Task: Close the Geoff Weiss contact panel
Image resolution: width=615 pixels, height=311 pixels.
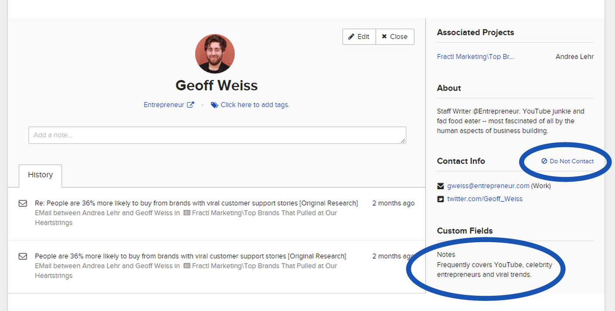Action: [x=395, y=37]
